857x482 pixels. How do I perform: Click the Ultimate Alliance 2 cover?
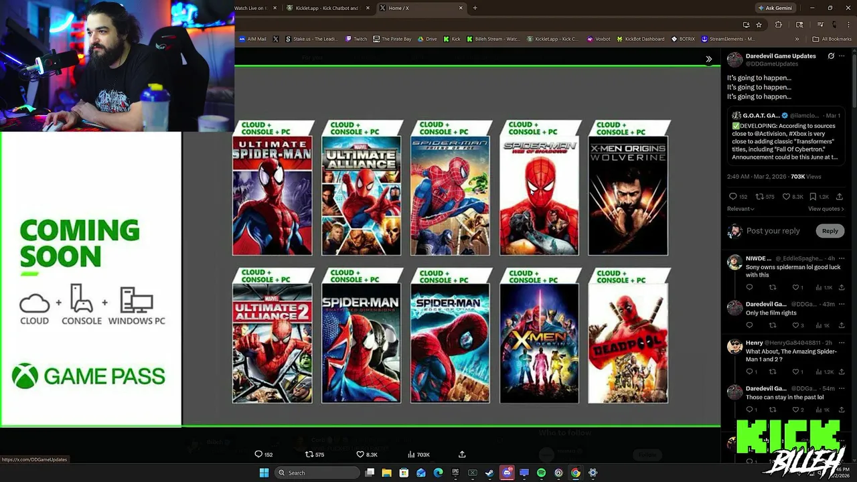[x=272, y=343]
